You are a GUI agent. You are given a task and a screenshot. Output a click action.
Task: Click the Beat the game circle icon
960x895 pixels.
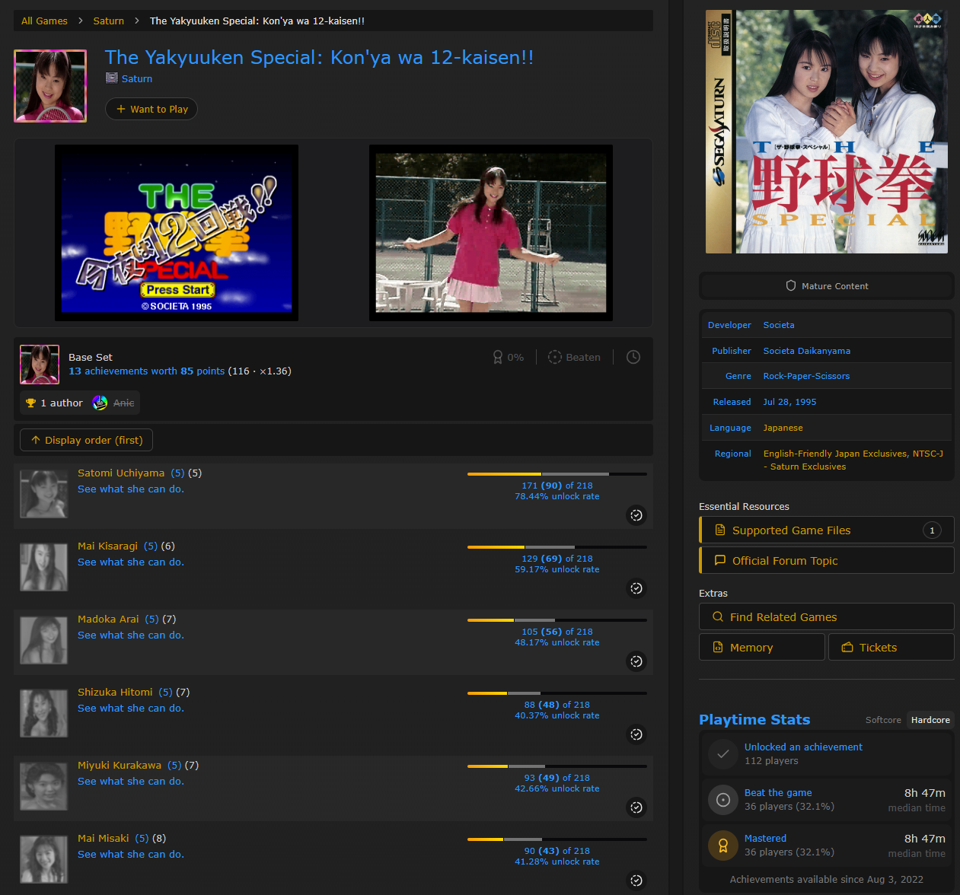[723, 799]
